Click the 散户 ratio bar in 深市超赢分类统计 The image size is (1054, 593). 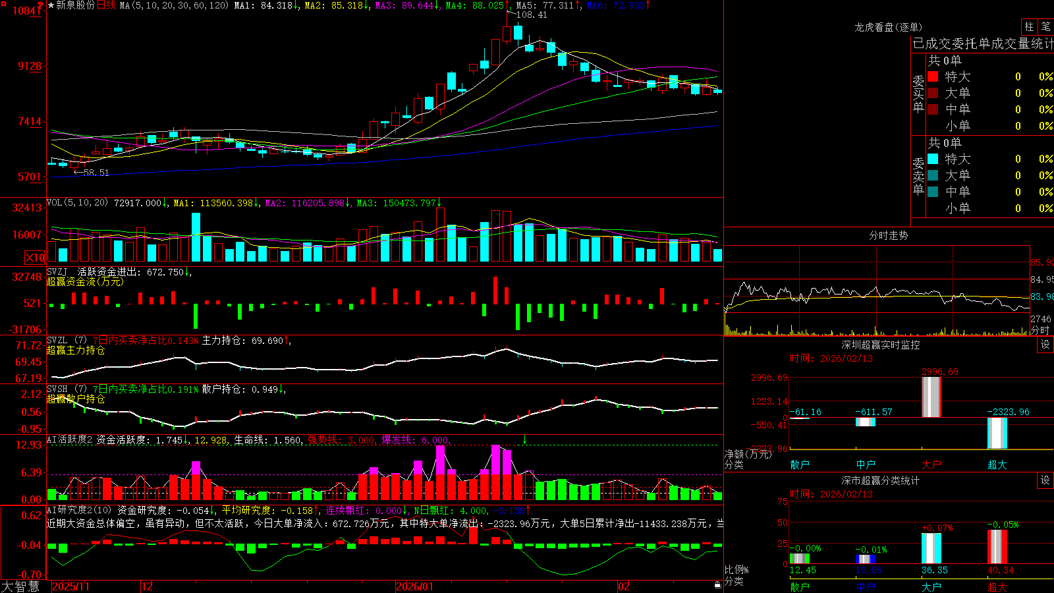point(800,559)
